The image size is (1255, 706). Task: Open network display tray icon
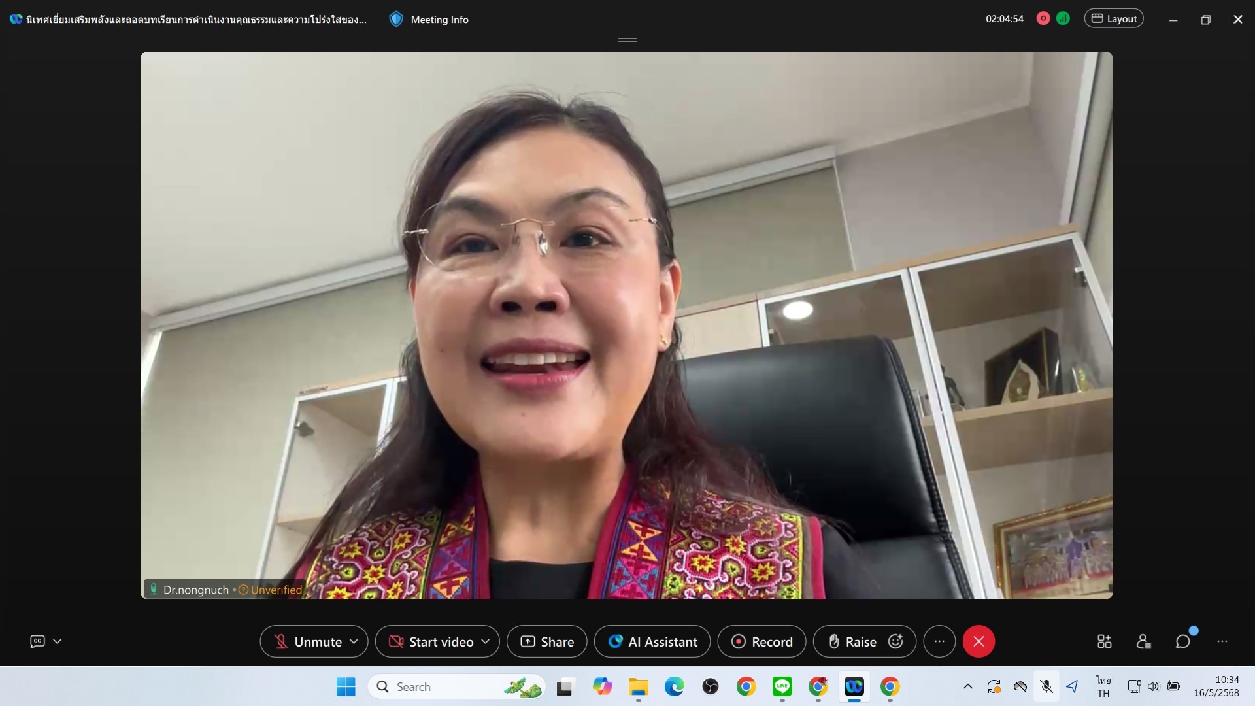pos(1134,686)
